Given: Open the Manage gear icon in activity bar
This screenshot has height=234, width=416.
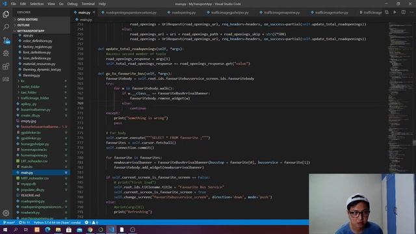Looking at the screenshot, I should click(x=6, y=213).
